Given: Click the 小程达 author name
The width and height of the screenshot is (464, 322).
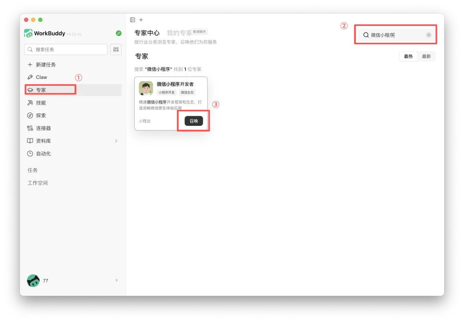Looking at the screenshot, I should pyautogui.click(x=145, y=121).
